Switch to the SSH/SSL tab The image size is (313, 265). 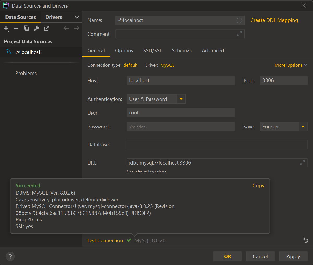click(152, 51)
